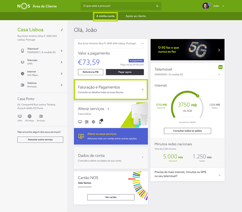Open the Telefone Ilimitado row arrow

click(61, 85)
